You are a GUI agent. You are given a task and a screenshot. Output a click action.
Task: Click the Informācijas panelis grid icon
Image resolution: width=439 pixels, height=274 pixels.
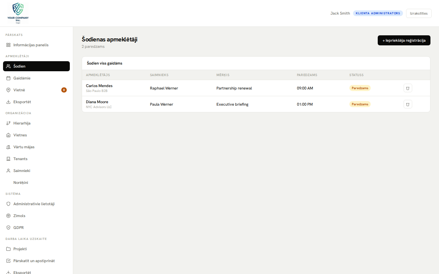click(9, 45)
